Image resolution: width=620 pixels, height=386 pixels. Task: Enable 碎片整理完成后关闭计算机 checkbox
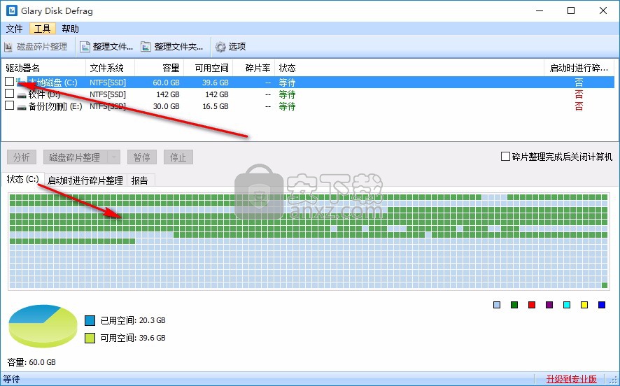[505, 157]
